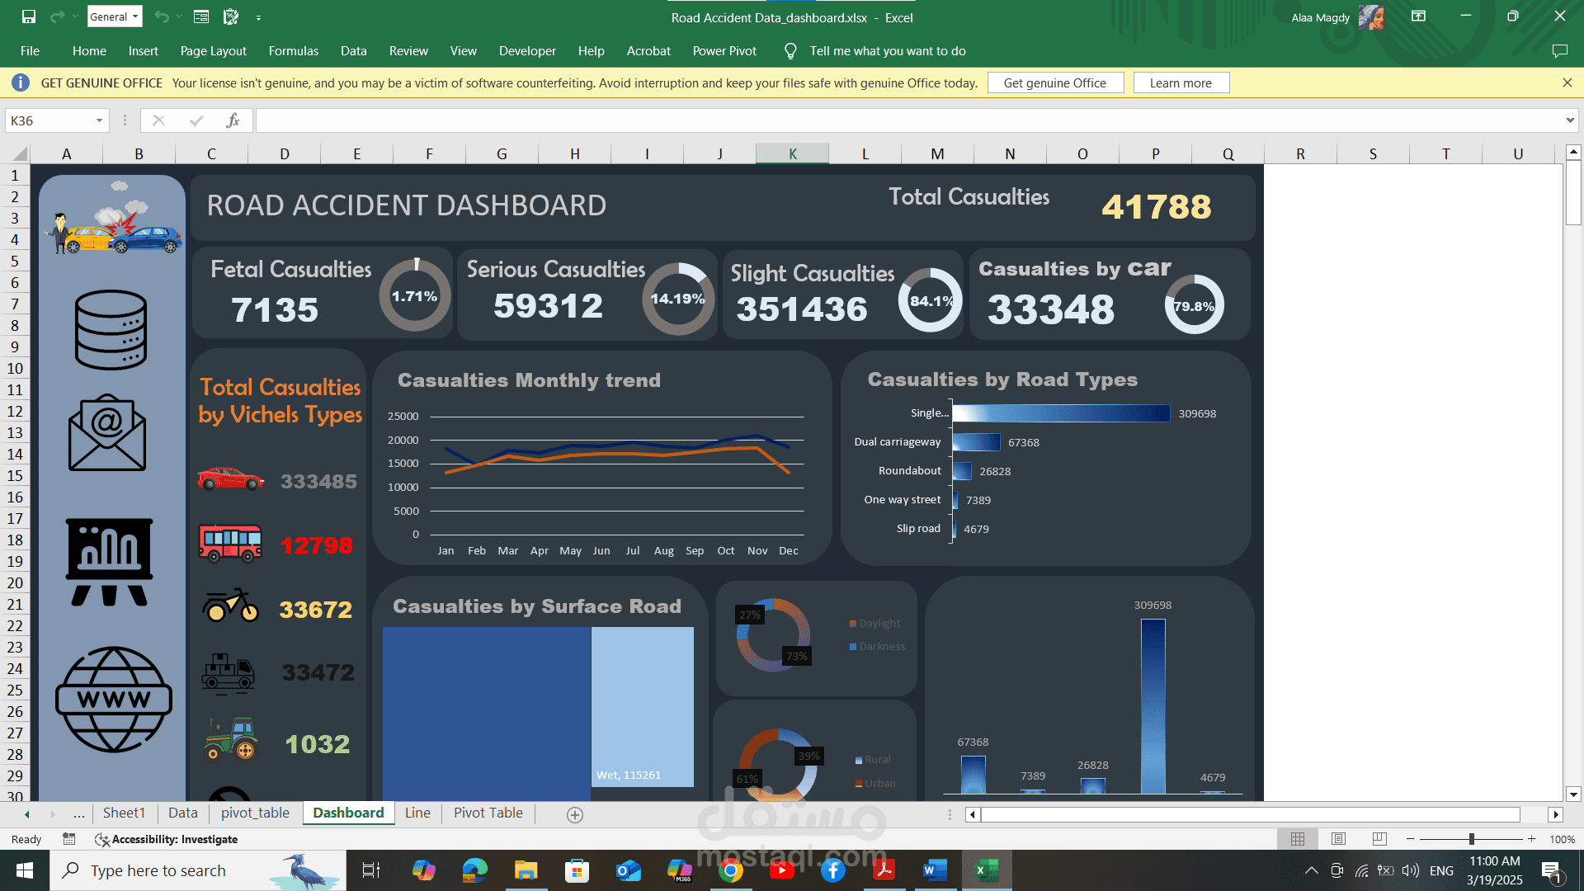Open the Power Pivot ribbon tab
The width and height of the screenshot is (1584, 891).
724,51
